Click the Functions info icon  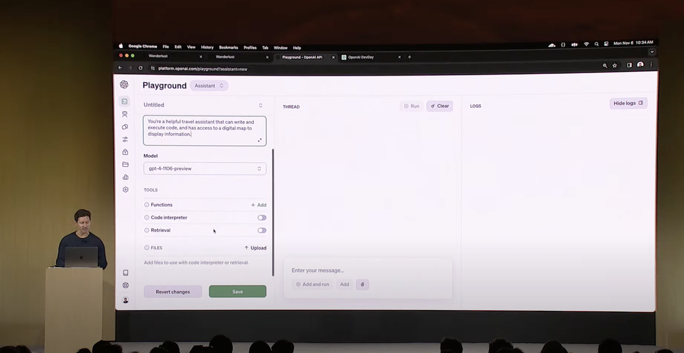[x=146, y=205]
